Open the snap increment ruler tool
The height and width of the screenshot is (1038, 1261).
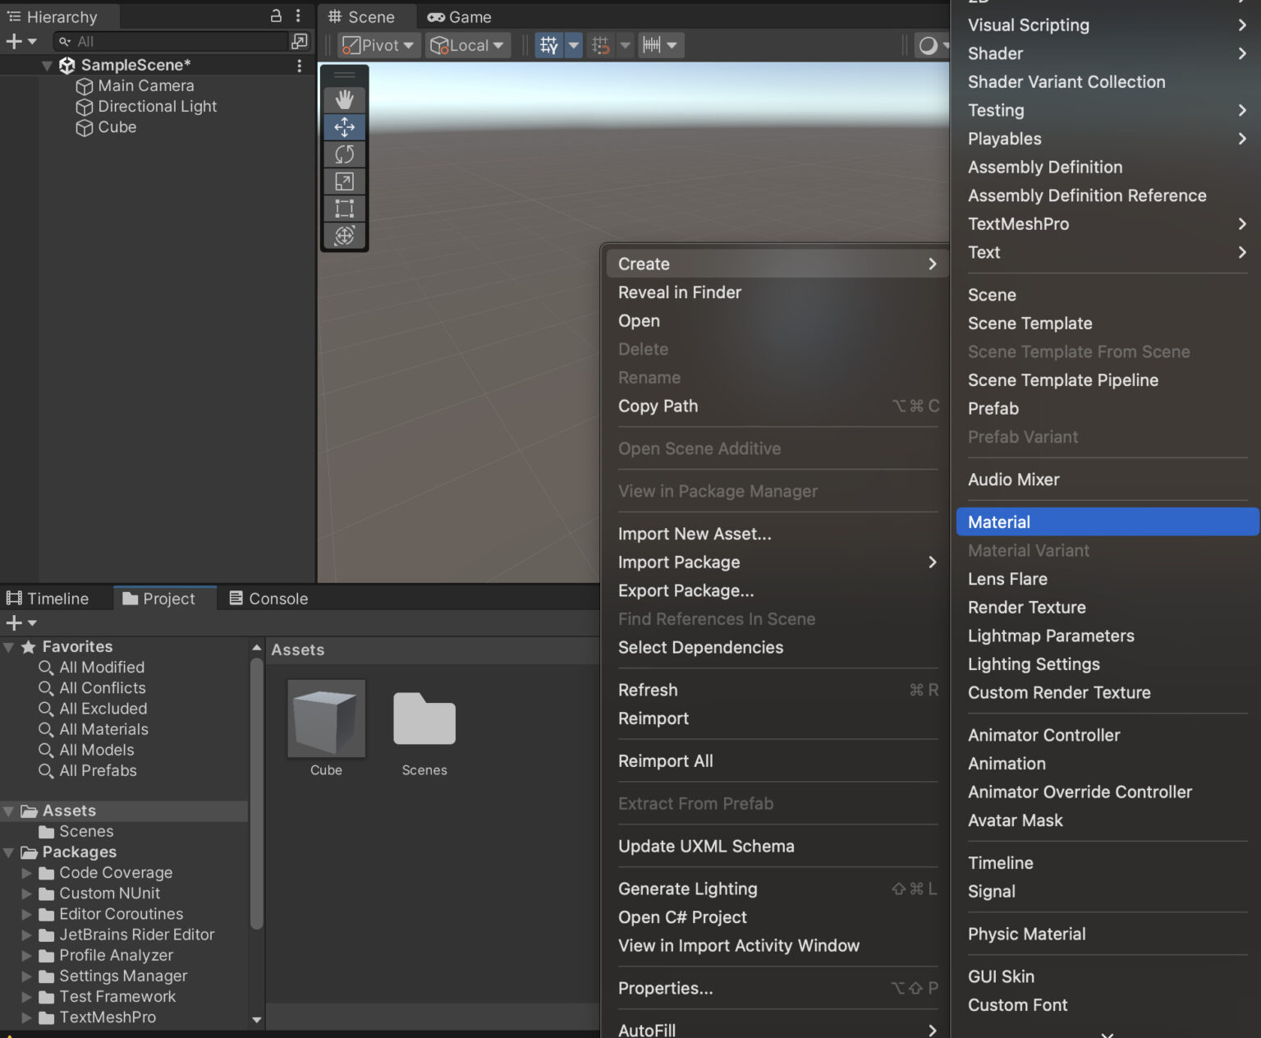pyautogui.click(x=653, y=45)
